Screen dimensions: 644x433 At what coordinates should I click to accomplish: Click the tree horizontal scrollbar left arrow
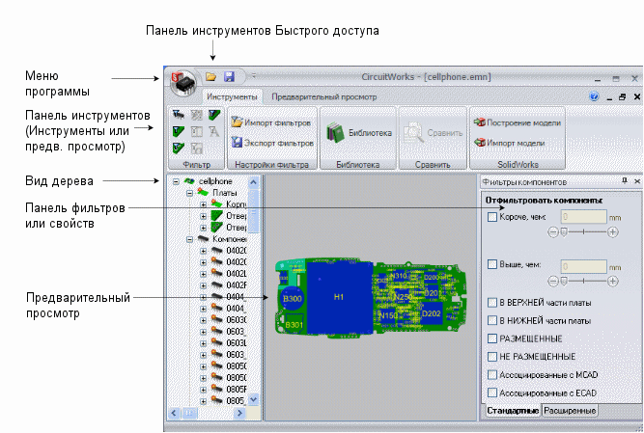pyautogui.click(x=174, y=413)
